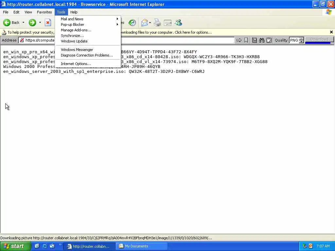Open the Forward history dropdown arrow
Image resolution: width=335 pixels, height=251 pixels.
click(x=40, y=23)
